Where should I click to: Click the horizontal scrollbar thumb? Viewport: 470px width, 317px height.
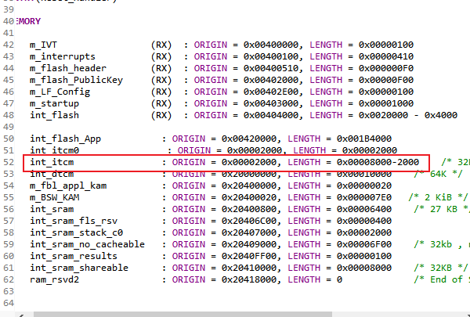(183, 315)
